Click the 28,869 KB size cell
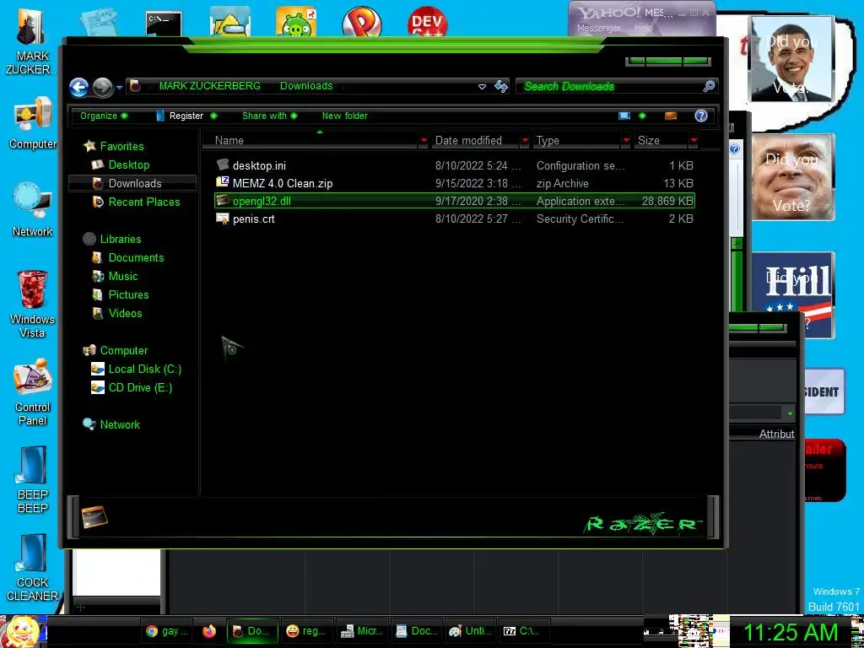The width and height of the screenshot is (864, 648). (x=667, y=201)
